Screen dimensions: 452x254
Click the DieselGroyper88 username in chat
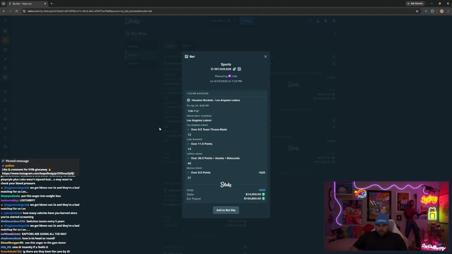[12, 243]
